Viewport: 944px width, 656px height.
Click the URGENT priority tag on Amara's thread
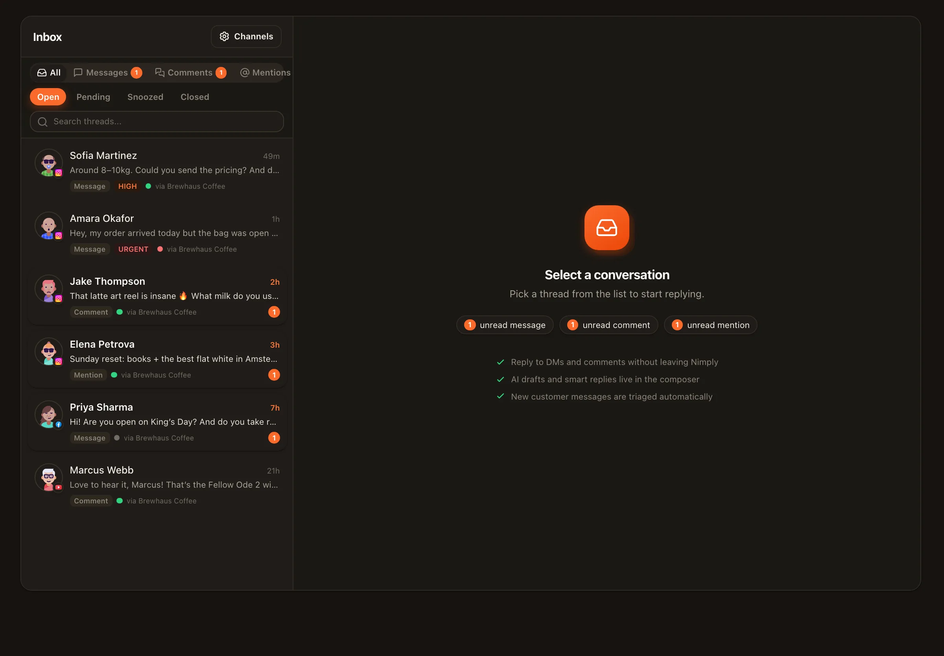pos(133,249)
